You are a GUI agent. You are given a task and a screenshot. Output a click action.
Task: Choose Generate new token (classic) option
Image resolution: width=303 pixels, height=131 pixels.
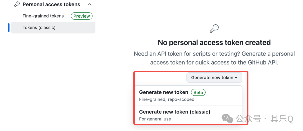pyautogui.click(x=188, y=115)
